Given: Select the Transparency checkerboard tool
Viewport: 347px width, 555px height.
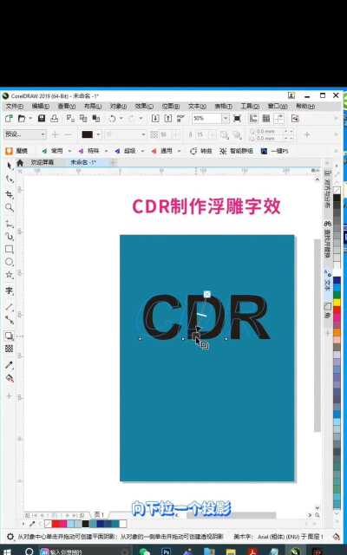Looking at the screenshot, I should (x=10, y=349).
